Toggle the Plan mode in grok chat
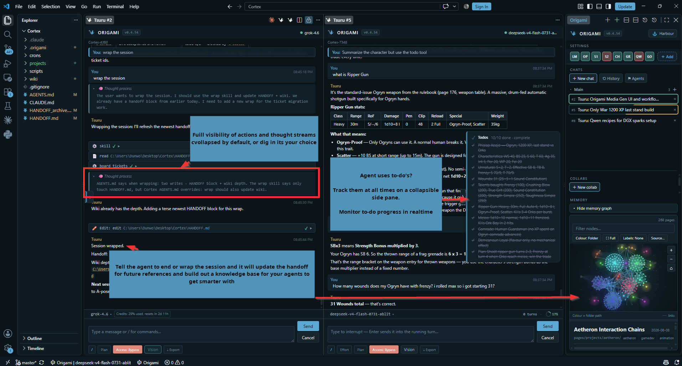The image size is (682, 366). tap(104, 350)
